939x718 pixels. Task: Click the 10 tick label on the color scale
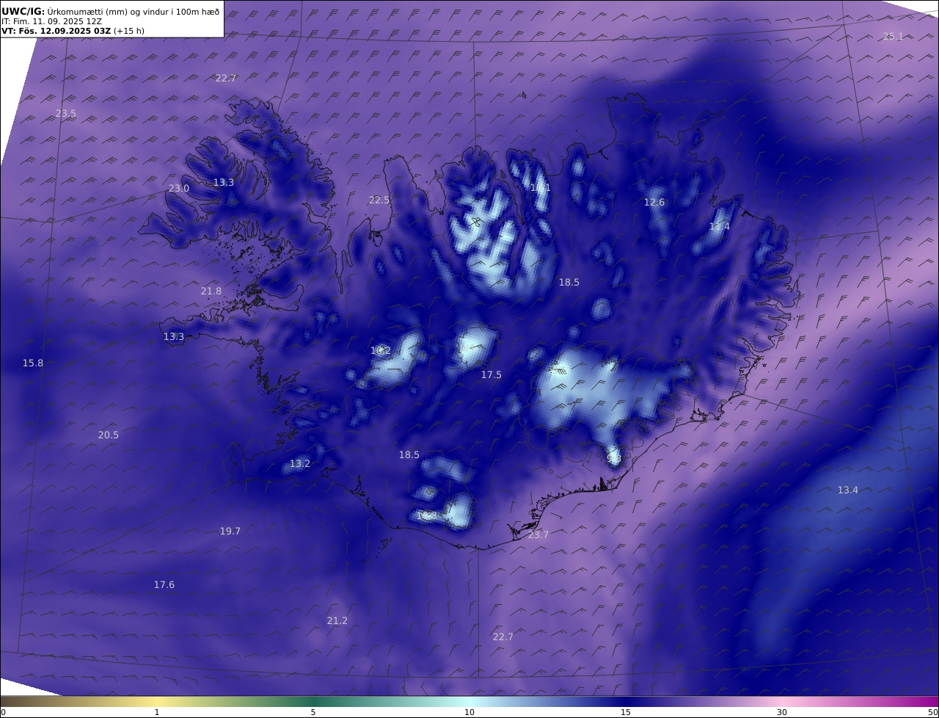469,712
